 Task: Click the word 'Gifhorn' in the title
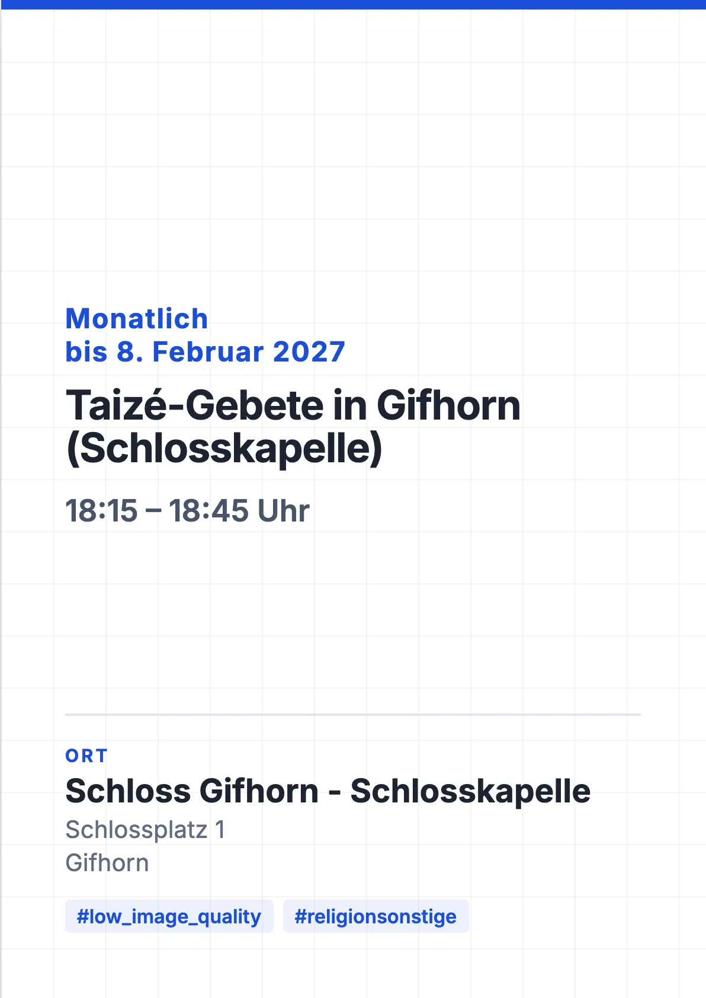coord(448,405)
